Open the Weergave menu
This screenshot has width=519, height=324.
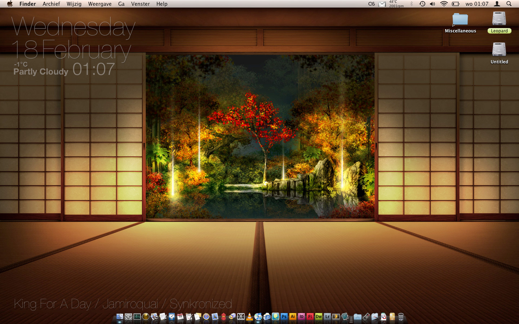click(x=100, y=4)
